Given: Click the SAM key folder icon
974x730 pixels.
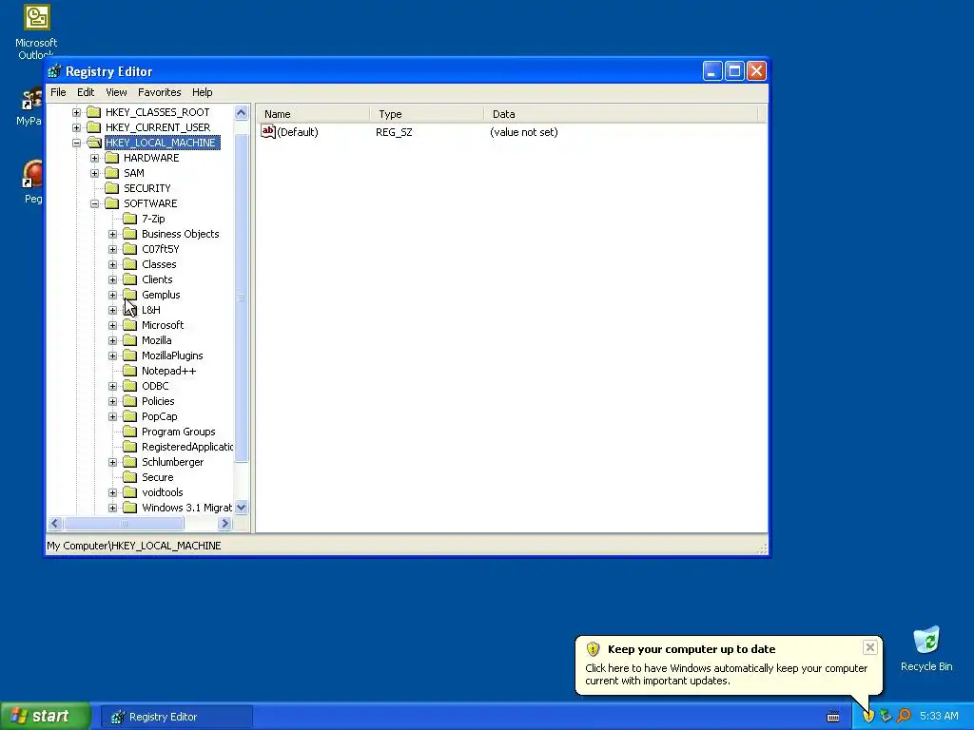Looking at the screenshot, I should (x=112, y=173).
